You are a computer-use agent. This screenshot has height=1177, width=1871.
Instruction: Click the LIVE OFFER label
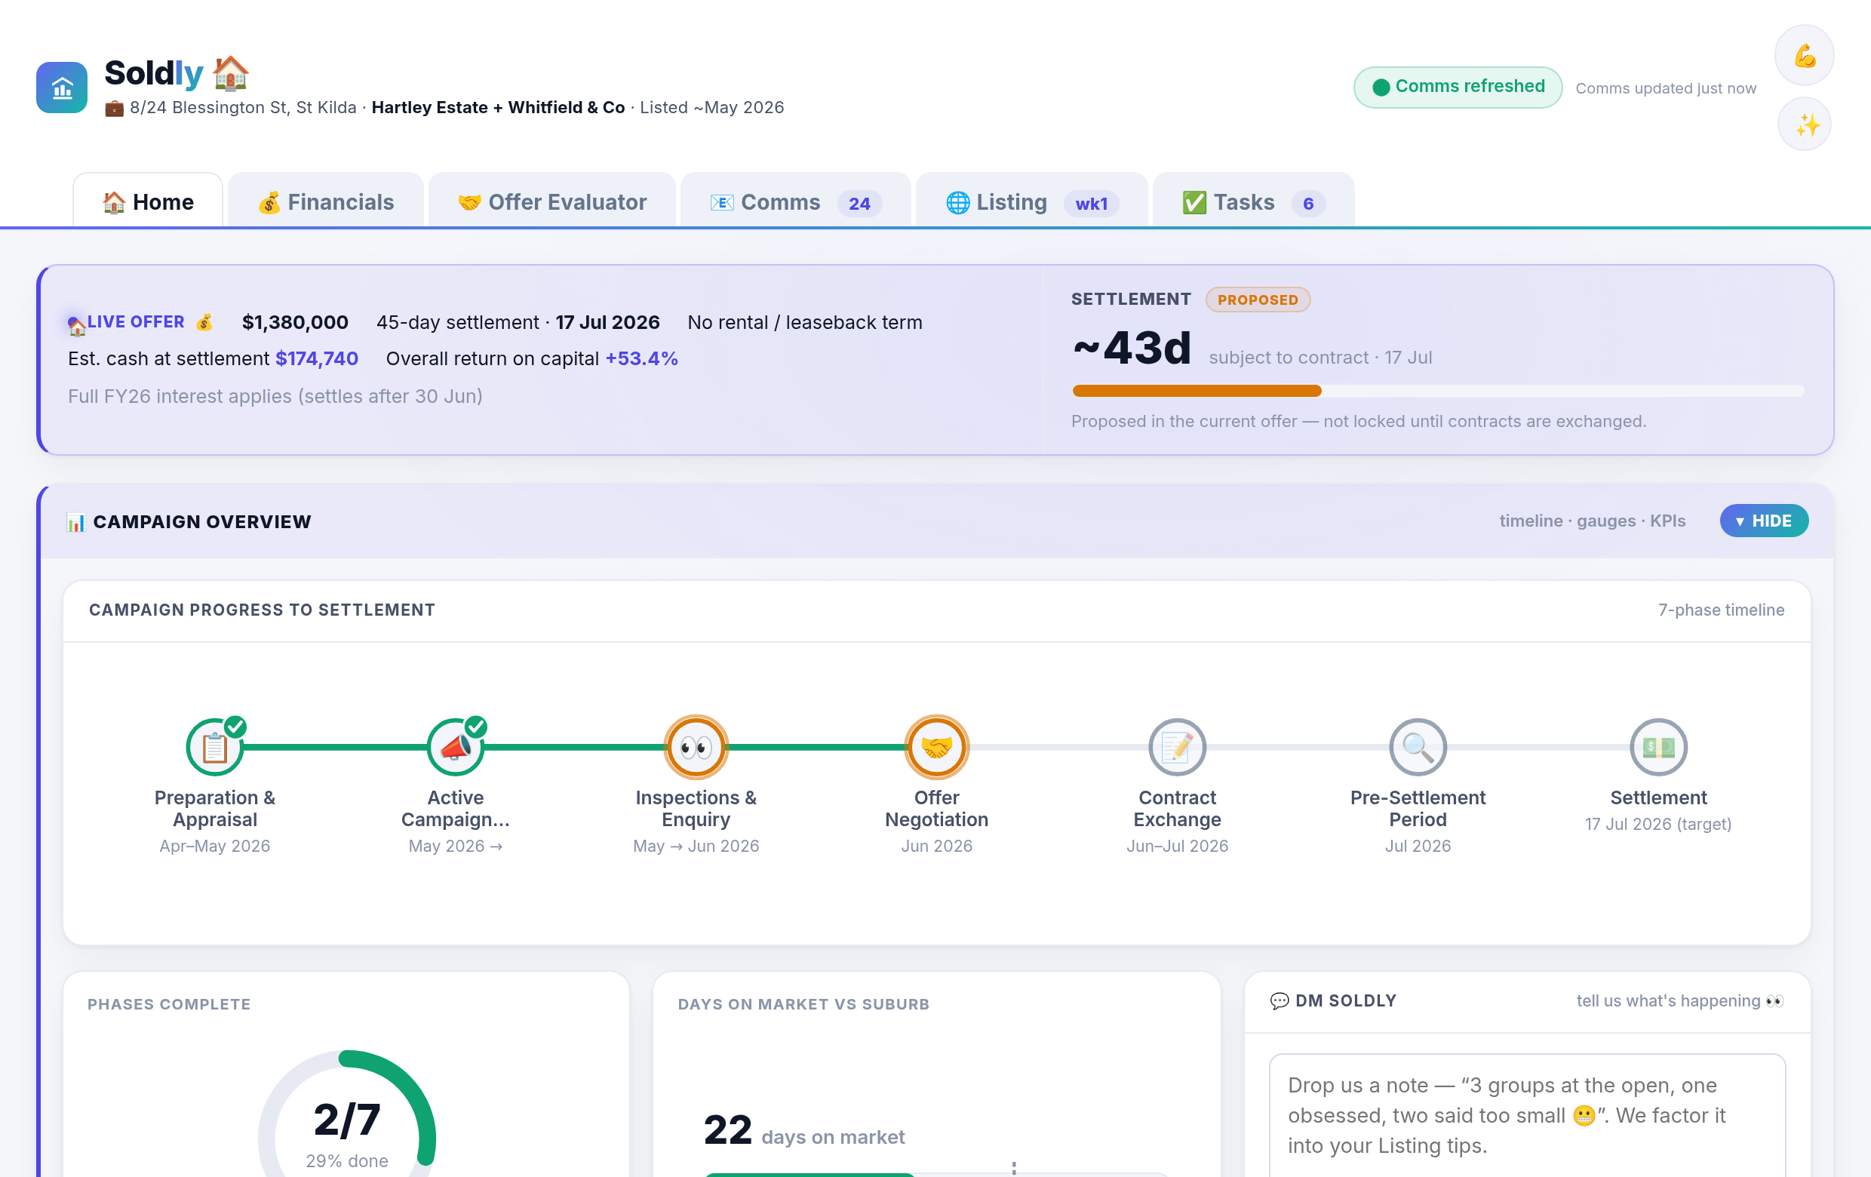135,321
